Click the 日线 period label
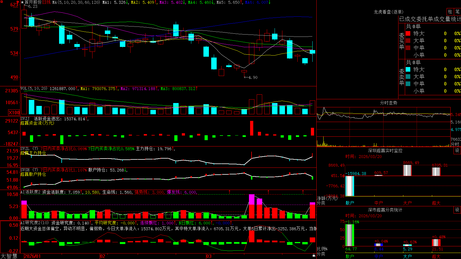The height and width of the screenshot is (259, 461). [46, 2]
